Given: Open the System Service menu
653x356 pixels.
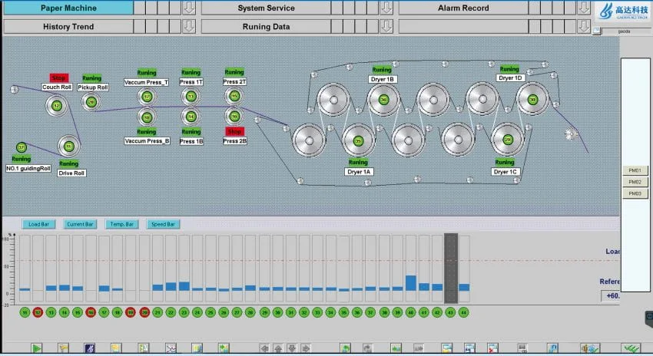Looking at the screenshot, I should (266, 8).
